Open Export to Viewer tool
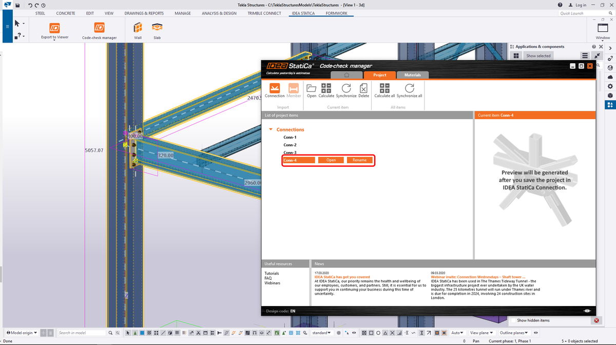Image resolution: width=616 pixels, height=345 pixels. click(54, 29)
